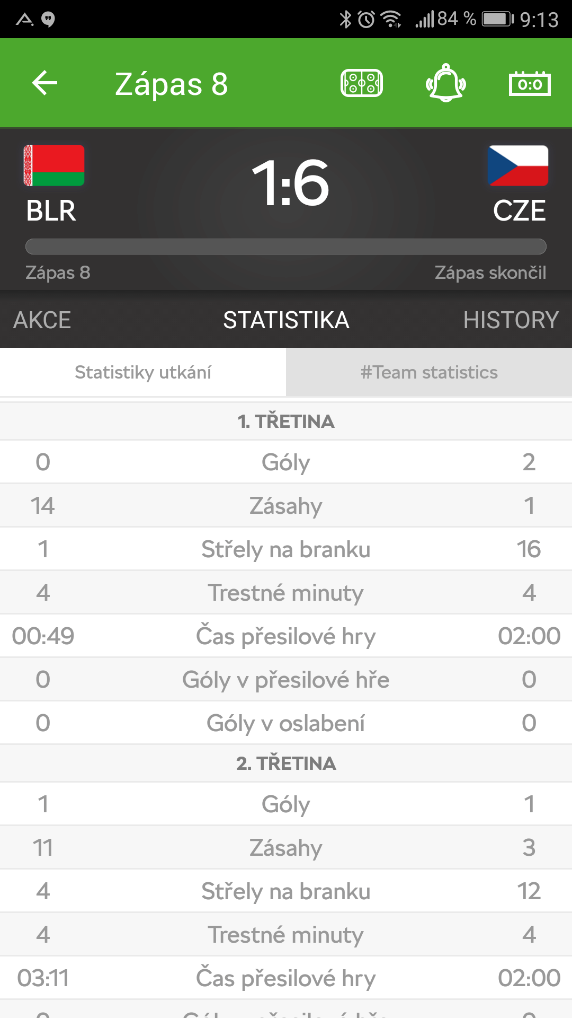
Task: Switch to the AKCE tab
Action: pos(42,320)
